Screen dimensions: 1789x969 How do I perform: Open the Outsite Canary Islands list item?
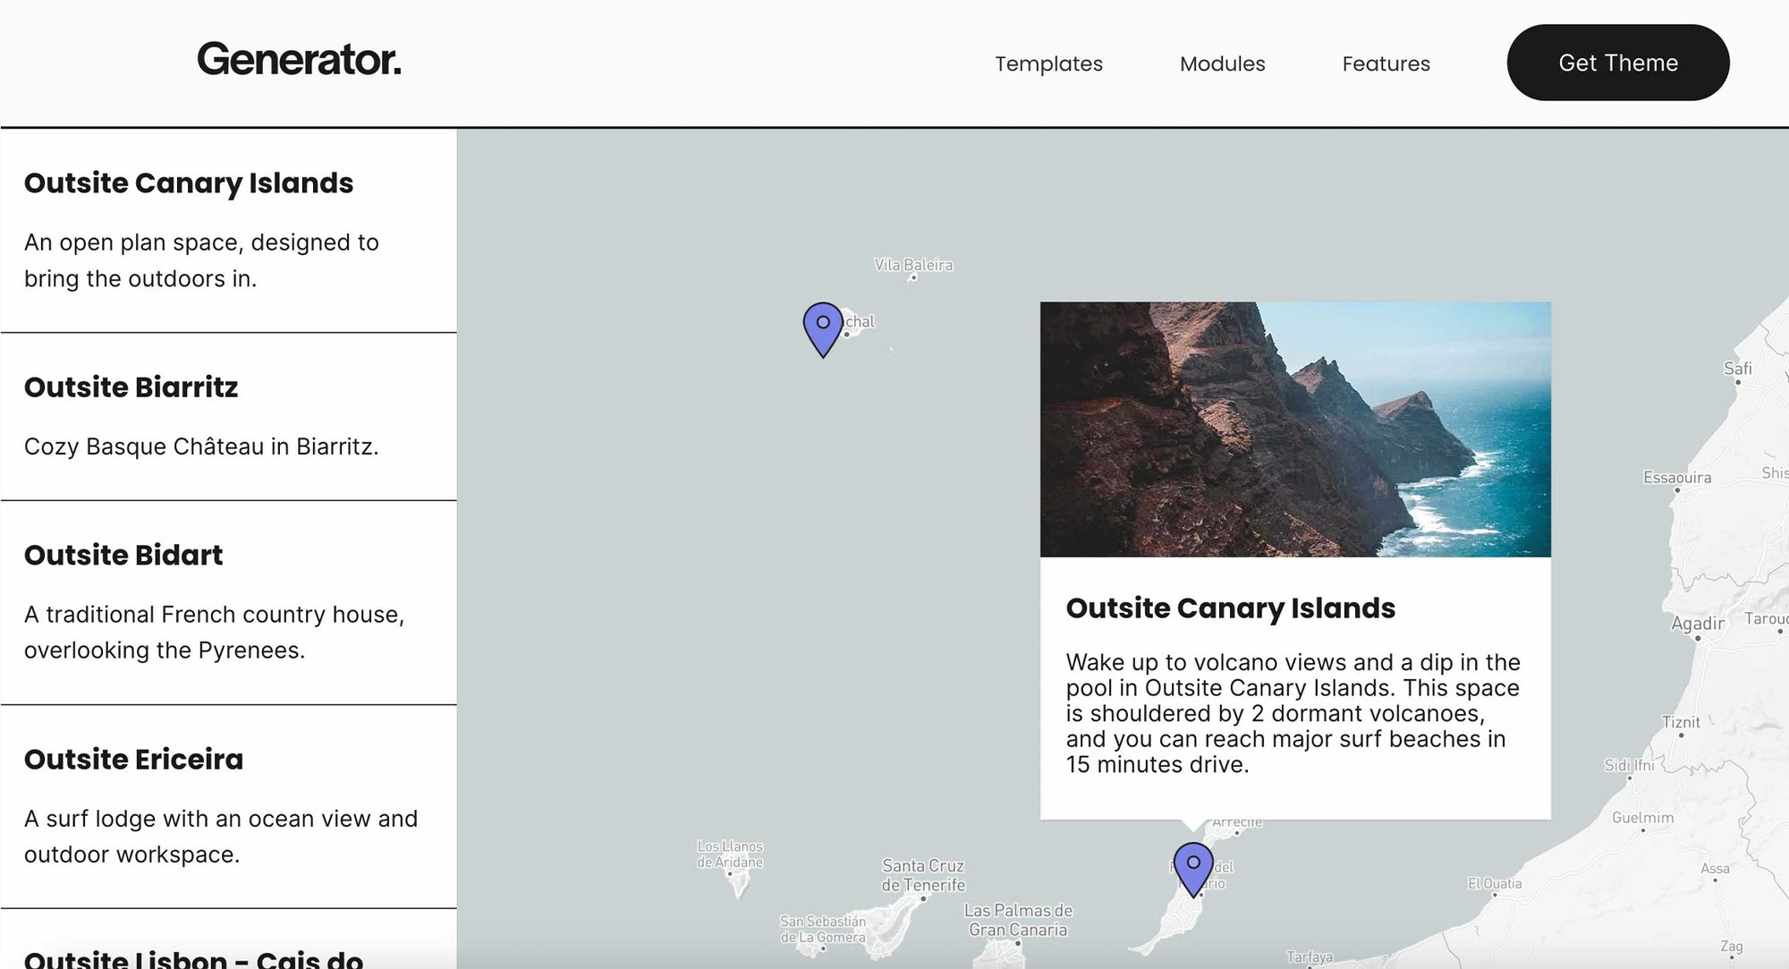229,230
